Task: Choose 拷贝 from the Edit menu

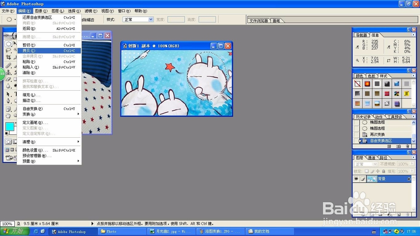Action: [x=49, y=51]
